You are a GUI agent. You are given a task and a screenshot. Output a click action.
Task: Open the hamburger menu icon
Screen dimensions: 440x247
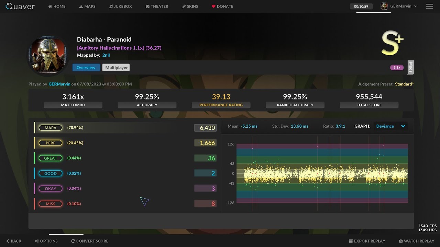429,6
